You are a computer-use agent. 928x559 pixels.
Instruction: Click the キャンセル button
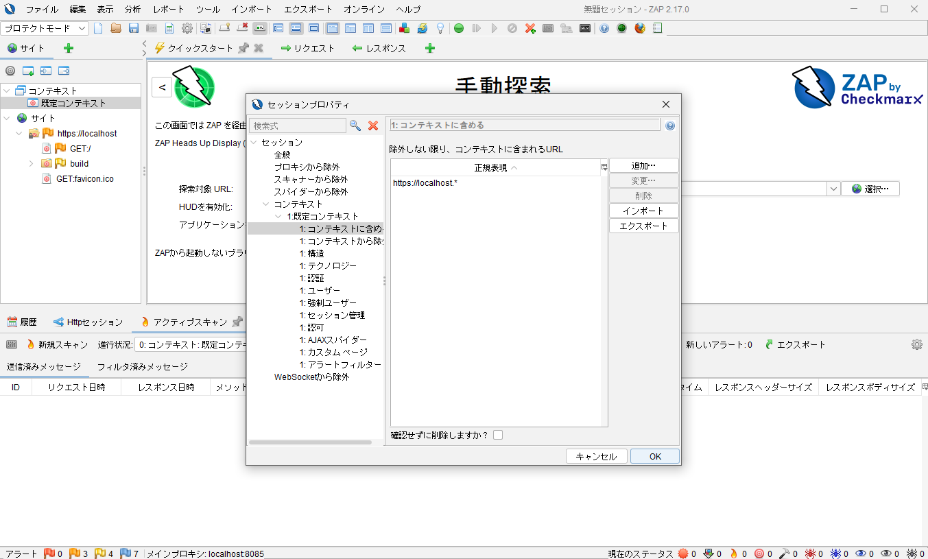click(596, 456)
